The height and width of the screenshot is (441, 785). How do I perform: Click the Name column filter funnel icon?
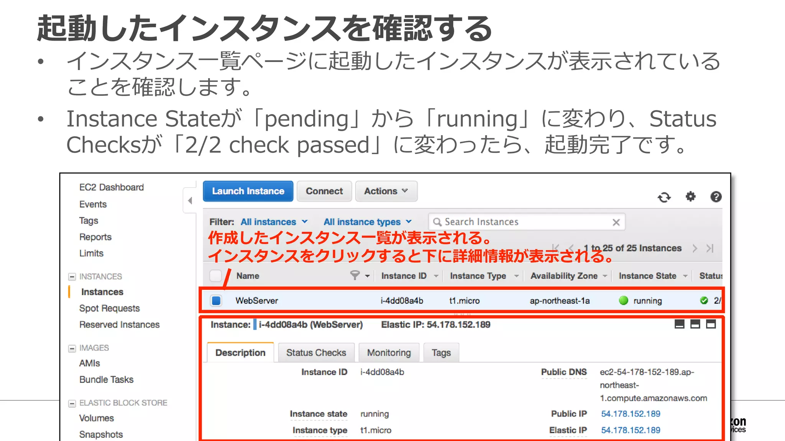click(355, 275)
